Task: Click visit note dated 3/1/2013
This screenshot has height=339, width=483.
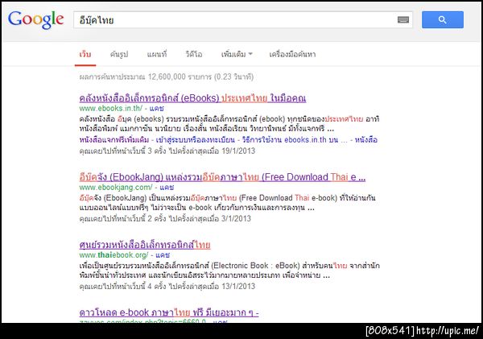Action: click(x=165, y=218)
